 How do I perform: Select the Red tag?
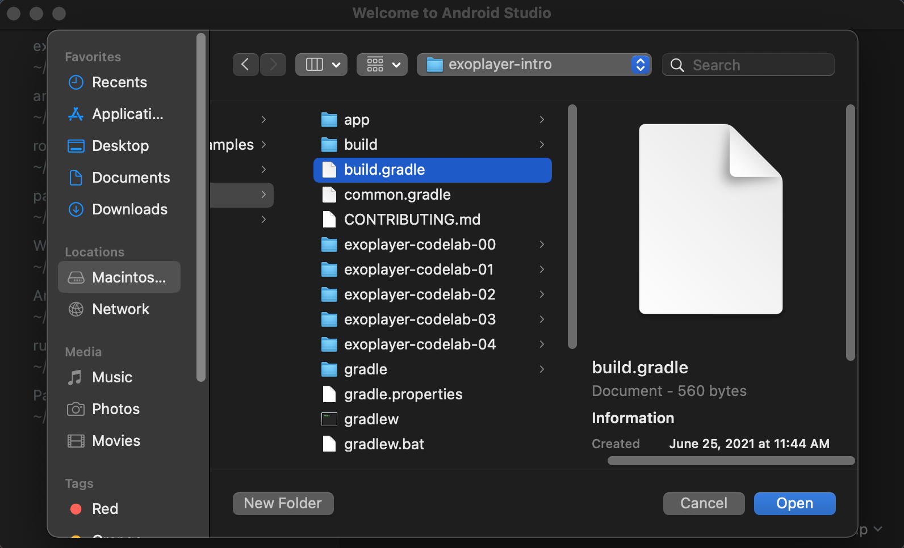point(105,509)
